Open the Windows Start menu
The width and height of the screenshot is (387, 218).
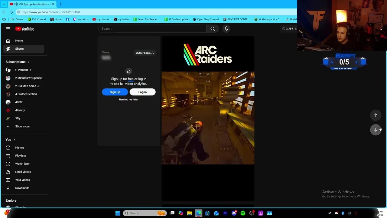[118, 213]
